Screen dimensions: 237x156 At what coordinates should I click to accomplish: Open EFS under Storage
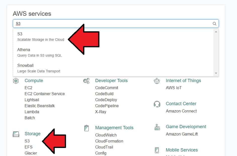[x=29, y=147]
